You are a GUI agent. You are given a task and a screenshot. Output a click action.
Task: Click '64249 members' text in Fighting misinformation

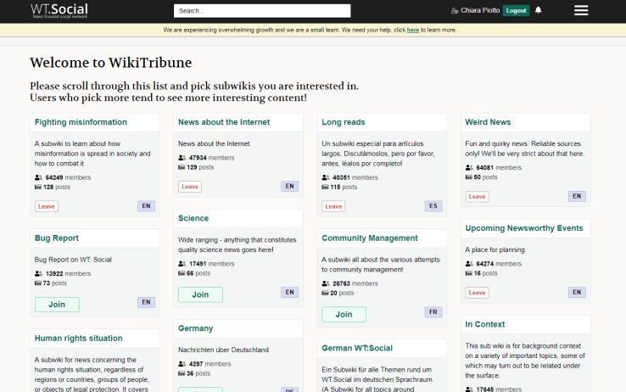[68, 177]
